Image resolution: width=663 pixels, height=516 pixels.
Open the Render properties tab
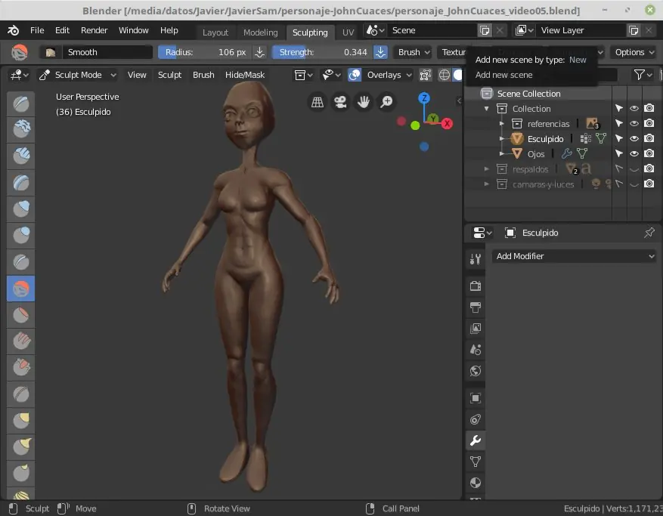click(476, 286)
